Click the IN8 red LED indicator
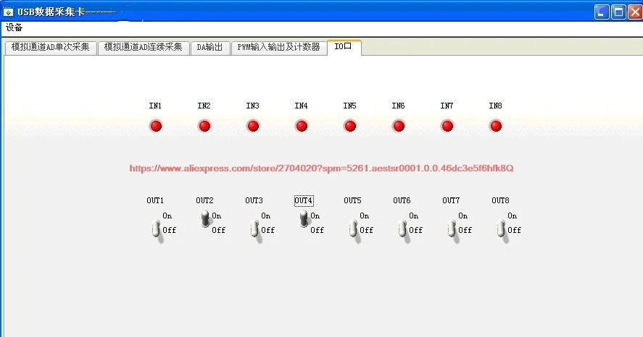This screenshot has width=643, height=337. 496,126
